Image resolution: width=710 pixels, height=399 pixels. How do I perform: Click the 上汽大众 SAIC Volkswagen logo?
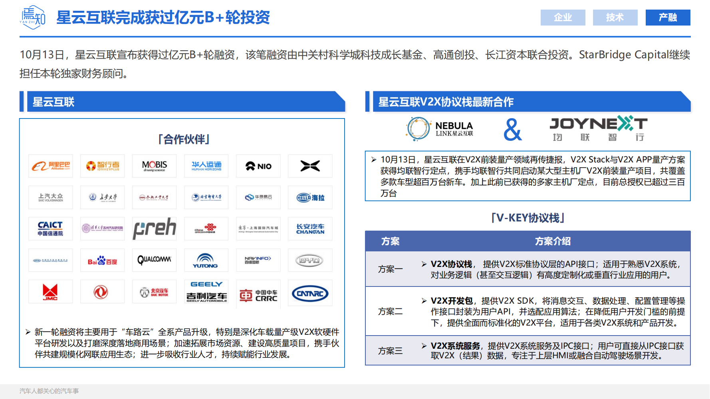51,197
